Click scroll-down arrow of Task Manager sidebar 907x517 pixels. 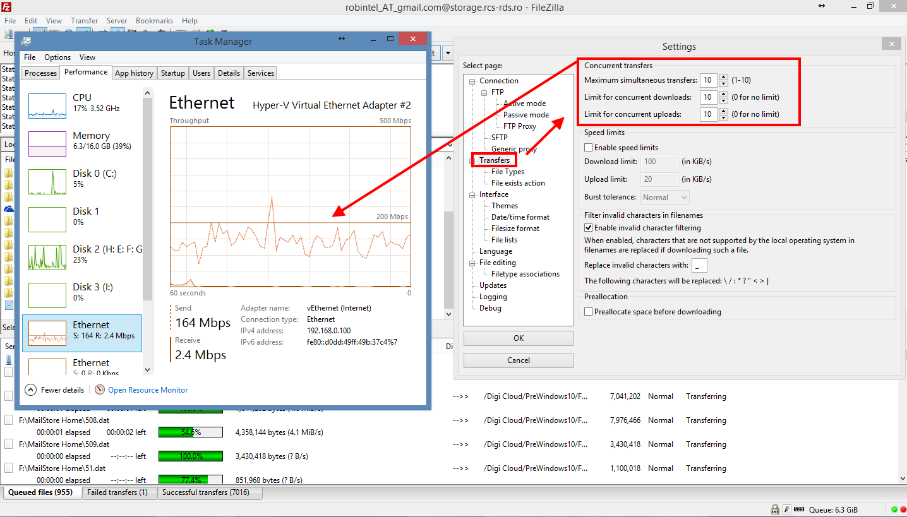pos(148,370)
